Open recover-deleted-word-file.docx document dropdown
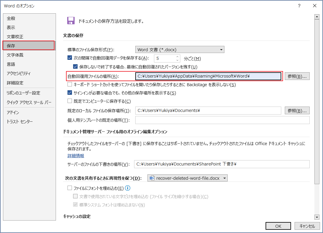The width and height of the screenshot is (323, 233). click(187, 178)
